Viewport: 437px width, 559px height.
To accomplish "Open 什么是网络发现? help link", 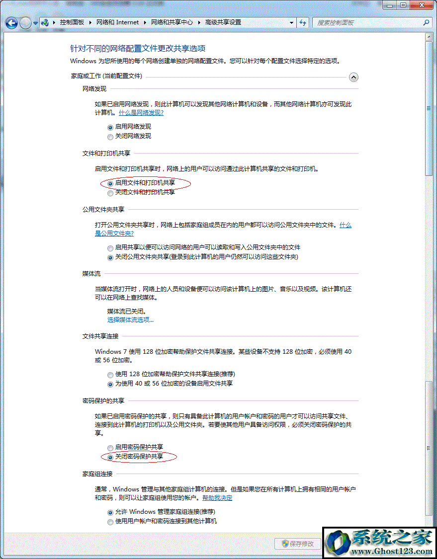I will 141,113.
